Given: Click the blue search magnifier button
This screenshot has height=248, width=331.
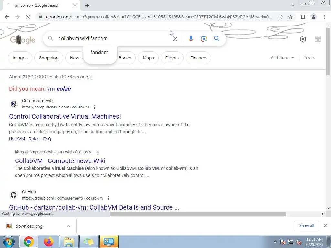Looking at the screenshot, I should point(217,39).
